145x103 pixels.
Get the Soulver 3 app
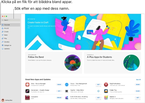[138, 98]
